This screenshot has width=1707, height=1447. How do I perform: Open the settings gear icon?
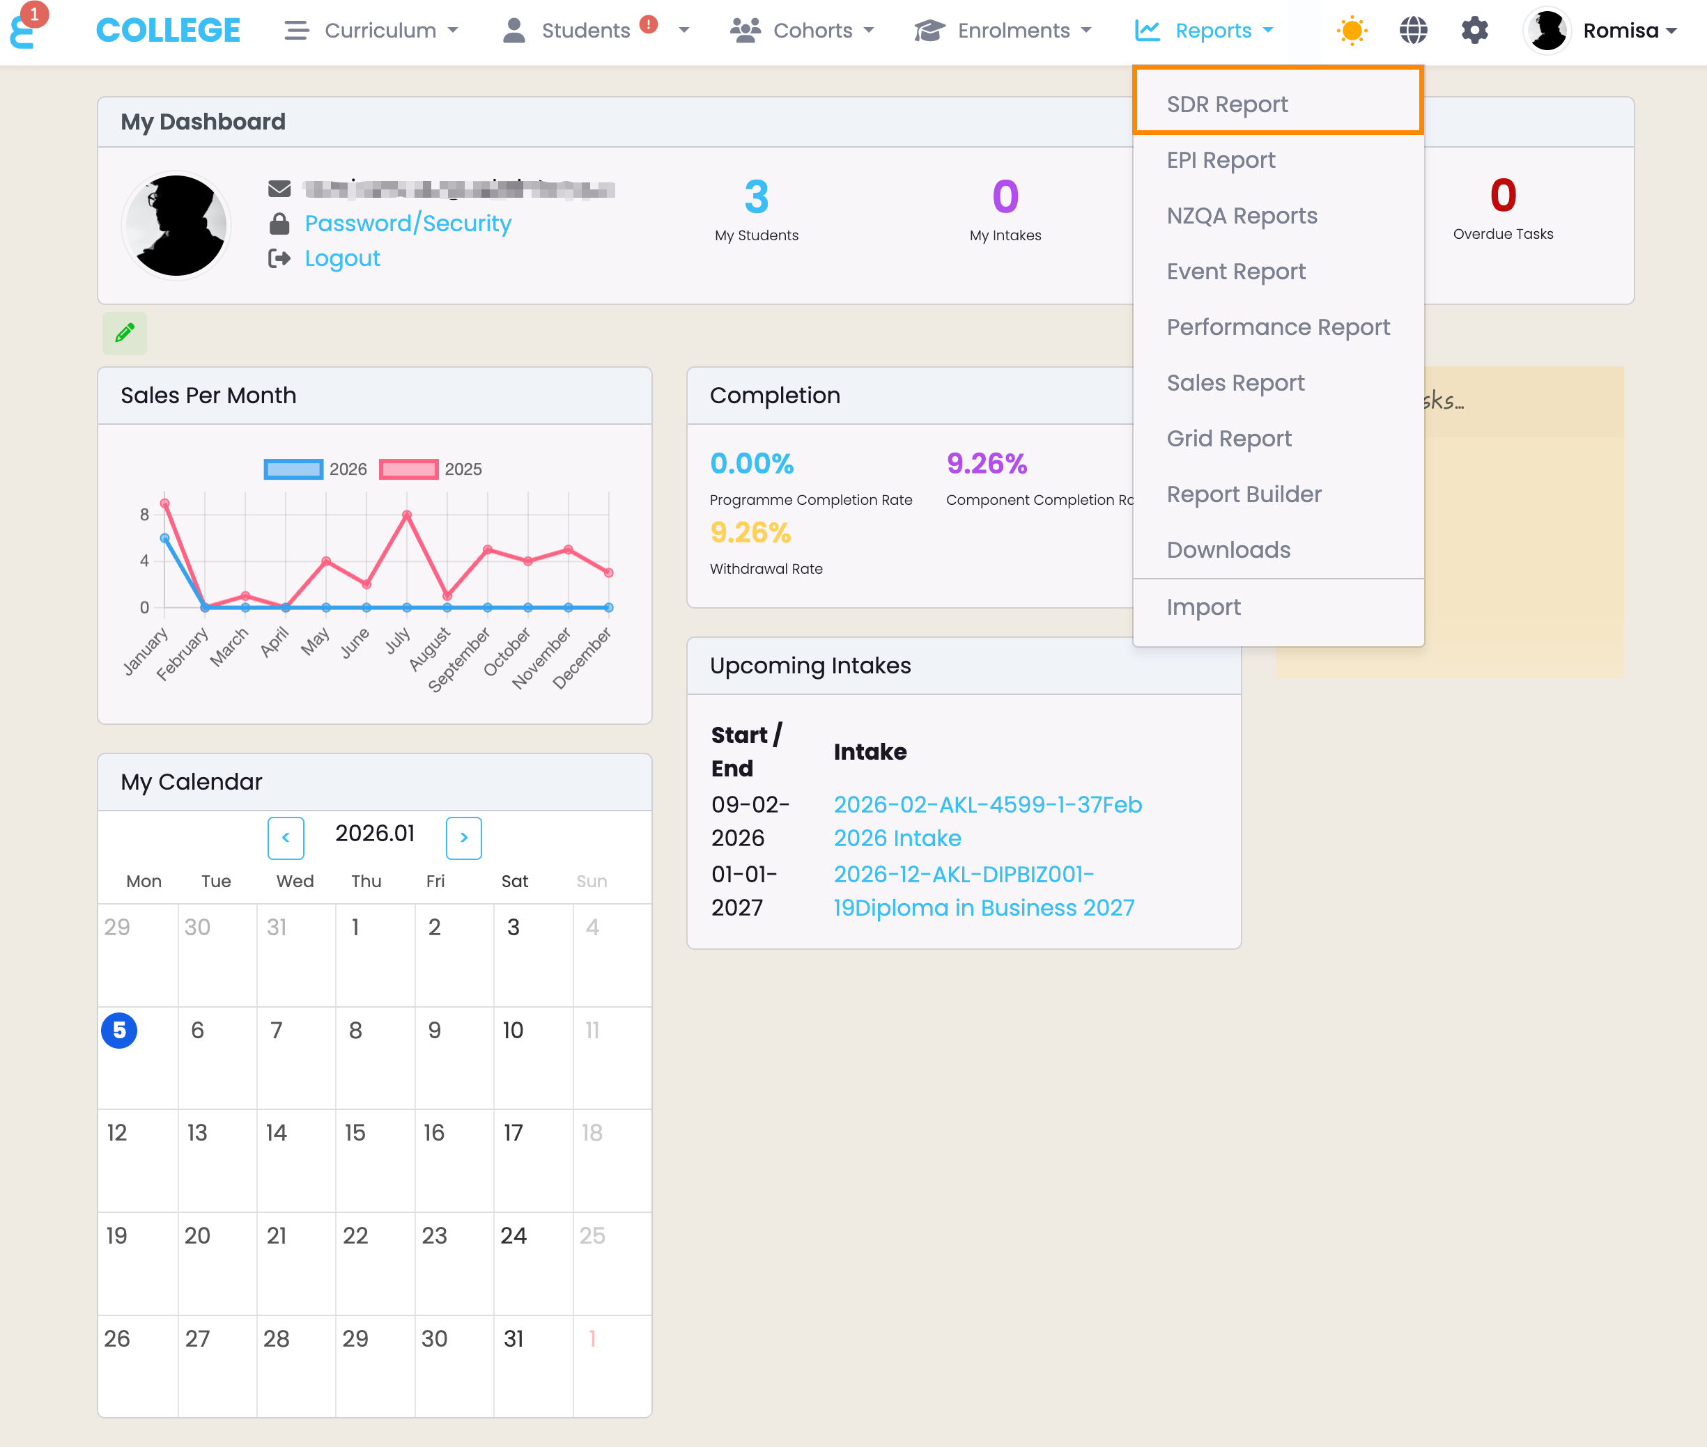tap(1474, 31)
